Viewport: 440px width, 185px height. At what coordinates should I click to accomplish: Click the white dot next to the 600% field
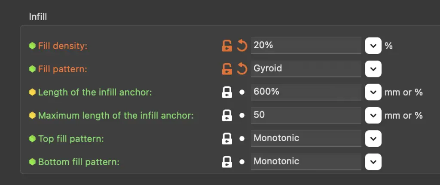click(x=242, y=92)
